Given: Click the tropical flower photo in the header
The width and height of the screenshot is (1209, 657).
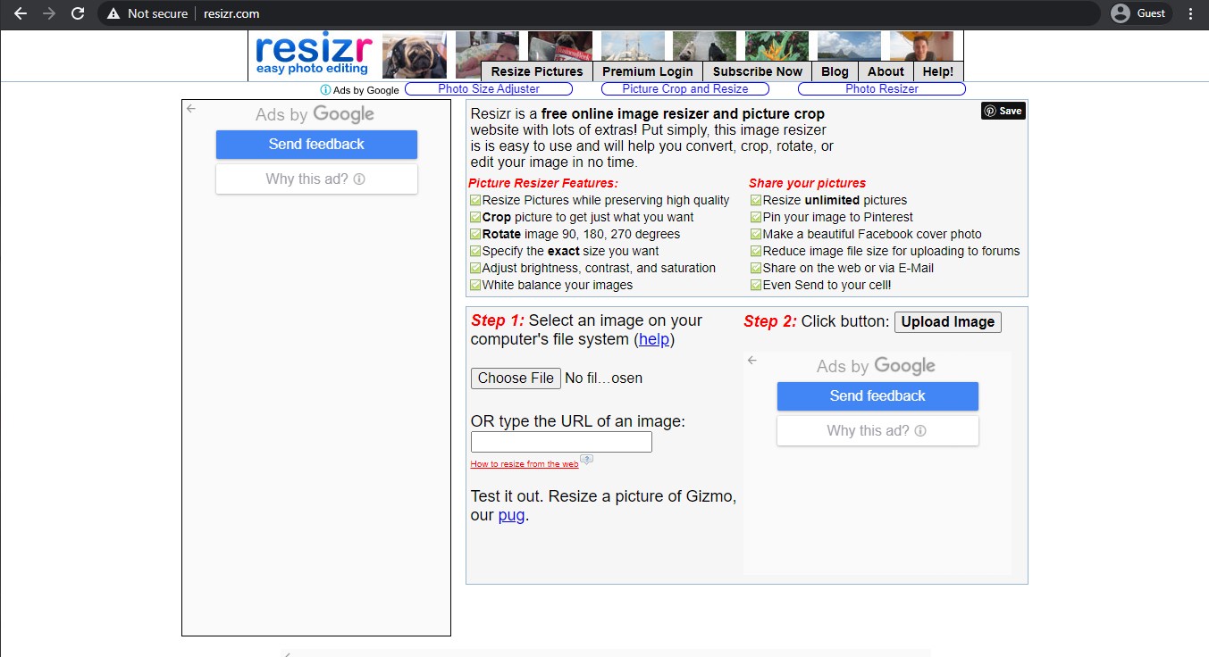Looking at the screenshot, I should coord(777,46).
